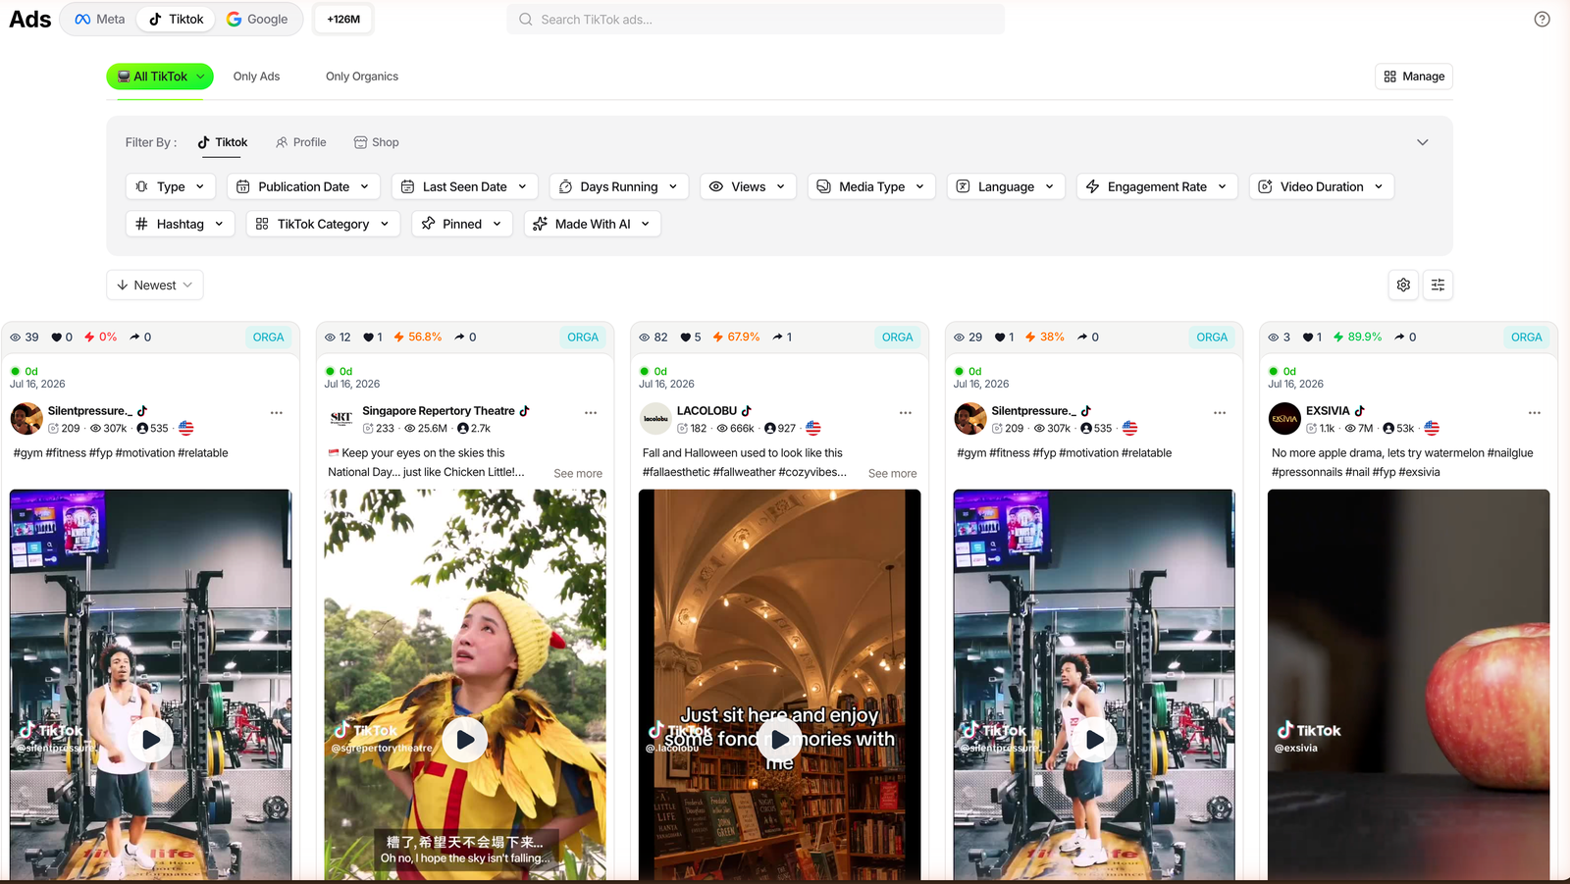1570x884 pixels.
Task: Click the US flag on the EXSIVIA card
Action: [1432, 428]
